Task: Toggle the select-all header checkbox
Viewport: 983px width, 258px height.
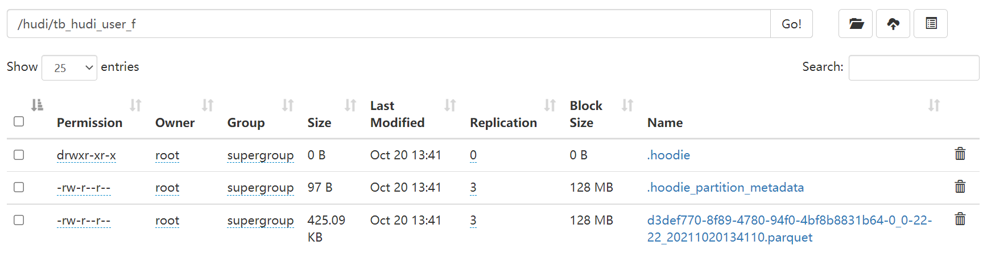Action: point(19,121)
